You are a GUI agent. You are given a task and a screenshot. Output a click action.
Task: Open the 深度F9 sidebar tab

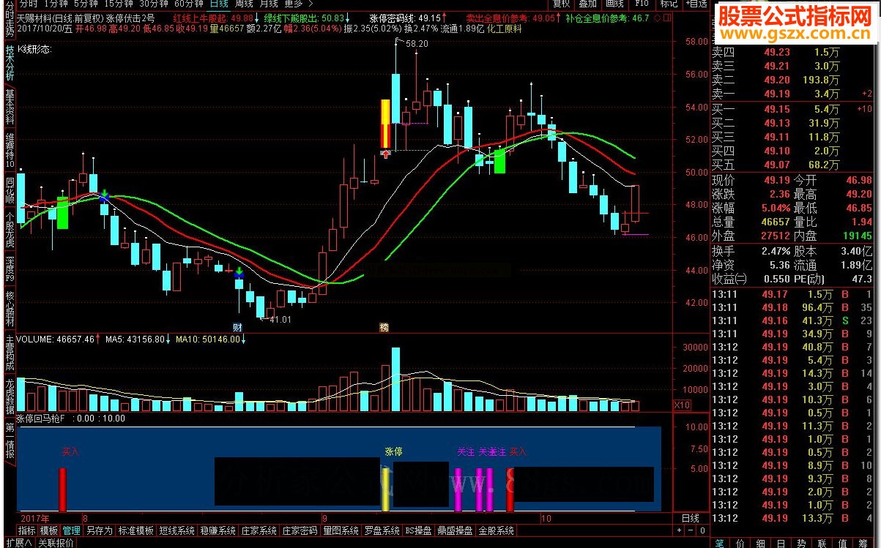[x=9, y=269]
